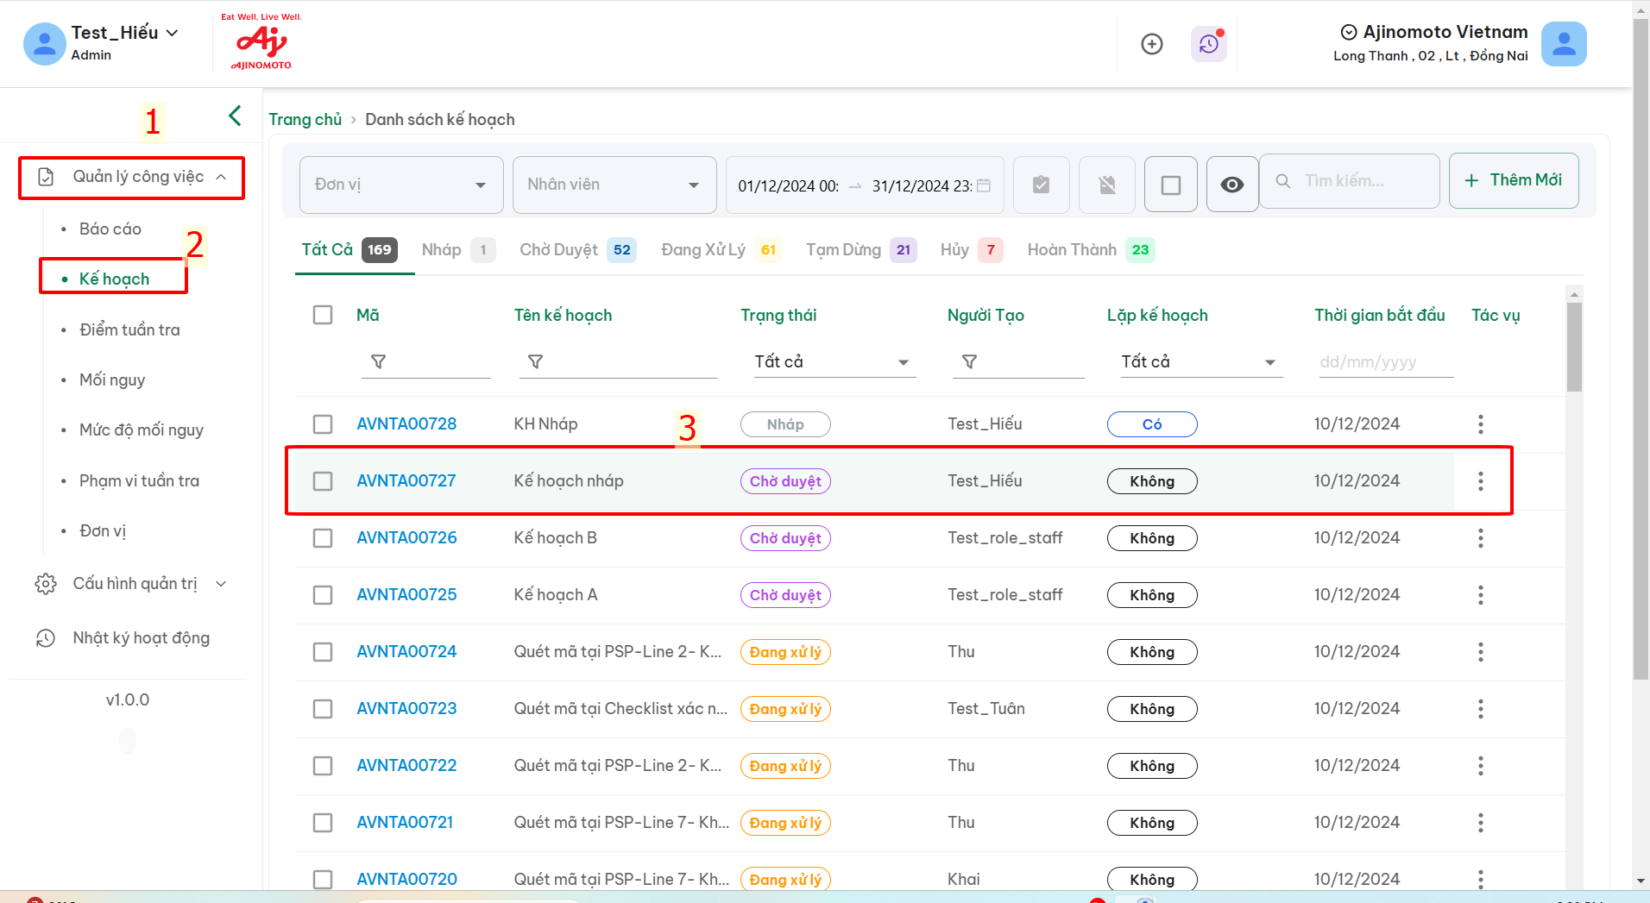Open the calendar icon in date range
Viewport: 1650px width, 903px height.
click(x=984, y=185)
